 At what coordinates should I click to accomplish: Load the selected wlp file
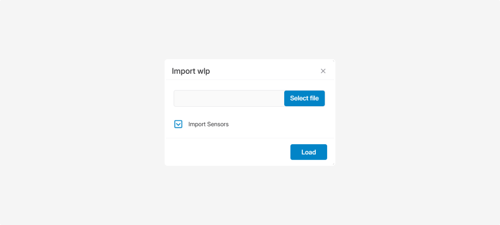pos(308,152)
